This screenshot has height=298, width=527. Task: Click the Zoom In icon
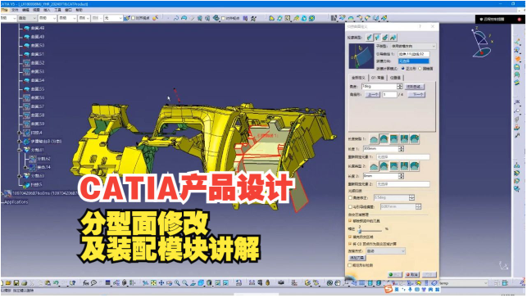click(x=177, y=283)
